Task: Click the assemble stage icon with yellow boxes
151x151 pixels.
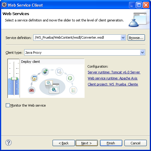Action: click(34, 78)
